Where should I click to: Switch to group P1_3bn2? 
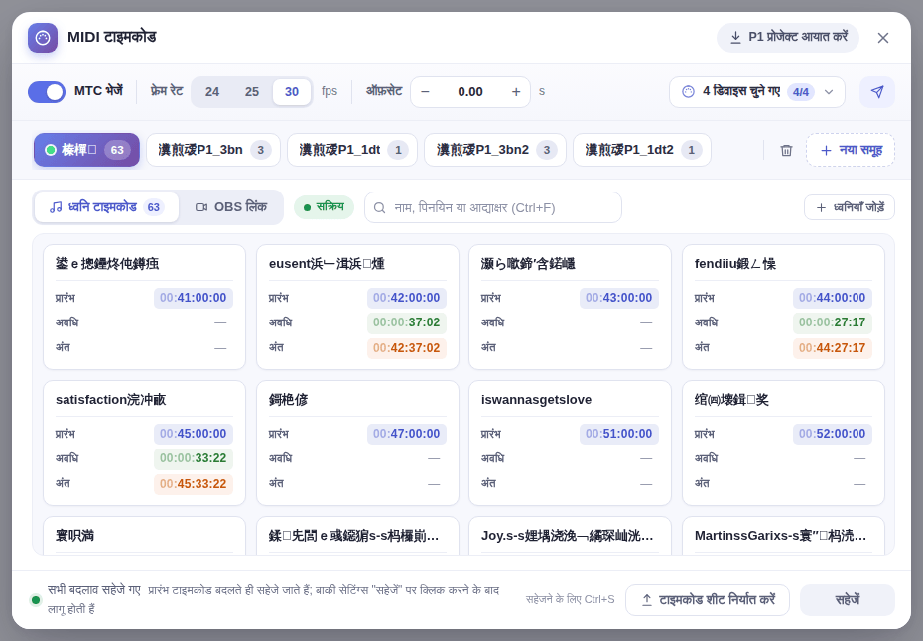pos(495,150)
